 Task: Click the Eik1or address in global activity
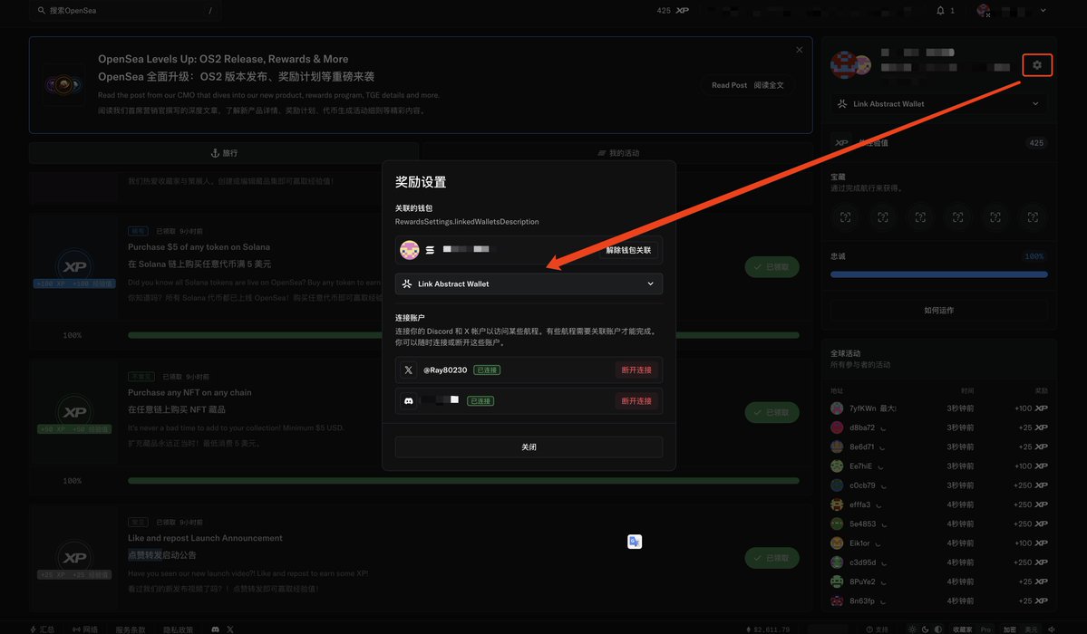(859, 544)
